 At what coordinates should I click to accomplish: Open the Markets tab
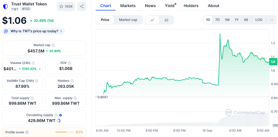pyautogui.click(x=128, y=6)
